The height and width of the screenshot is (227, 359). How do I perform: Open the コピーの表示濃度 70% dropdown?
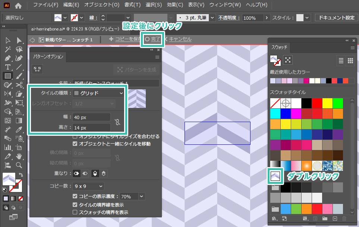[x=141, y=196]
